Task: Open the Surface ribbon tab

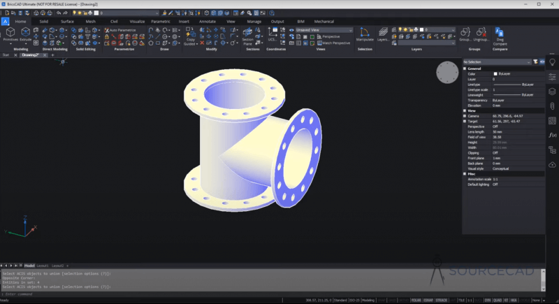Action: tap(67, 22)
